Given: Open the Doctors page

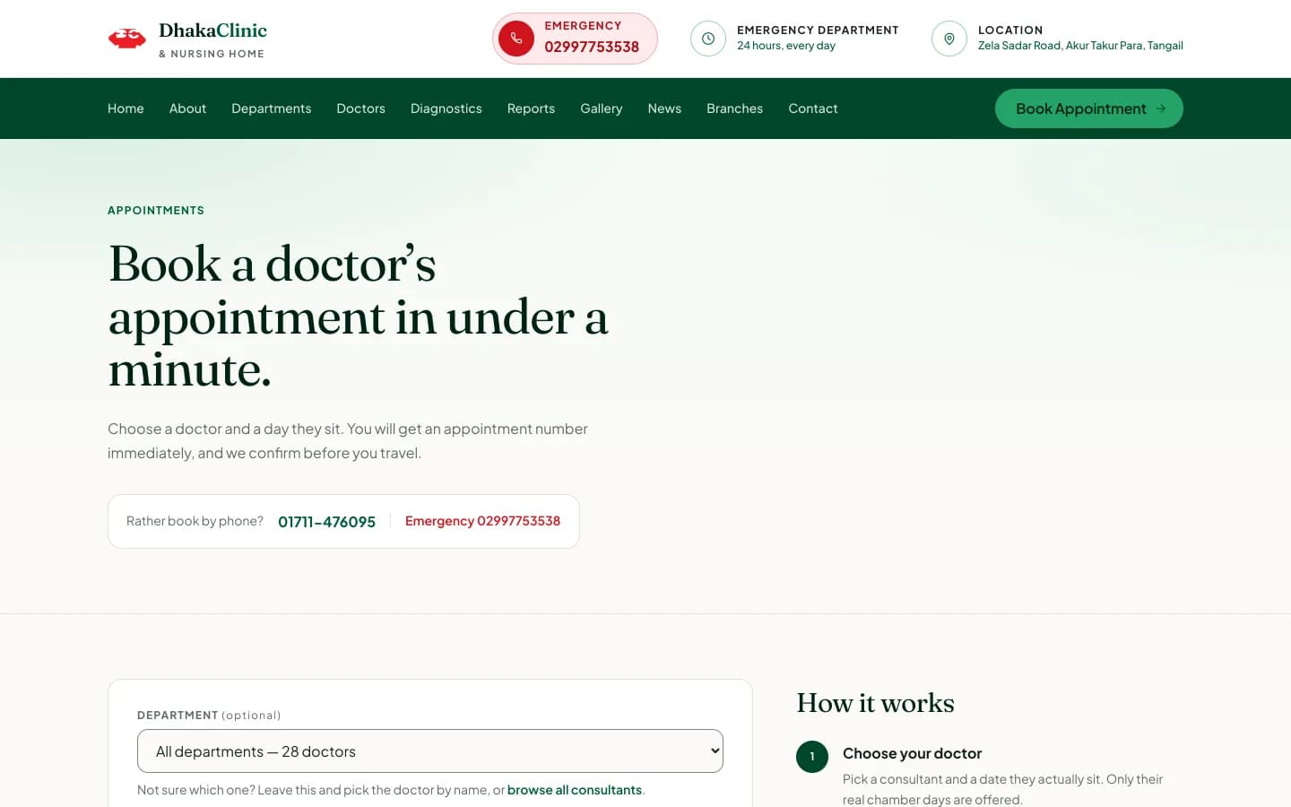Looking at the screenshot, I should click(360, 108).
